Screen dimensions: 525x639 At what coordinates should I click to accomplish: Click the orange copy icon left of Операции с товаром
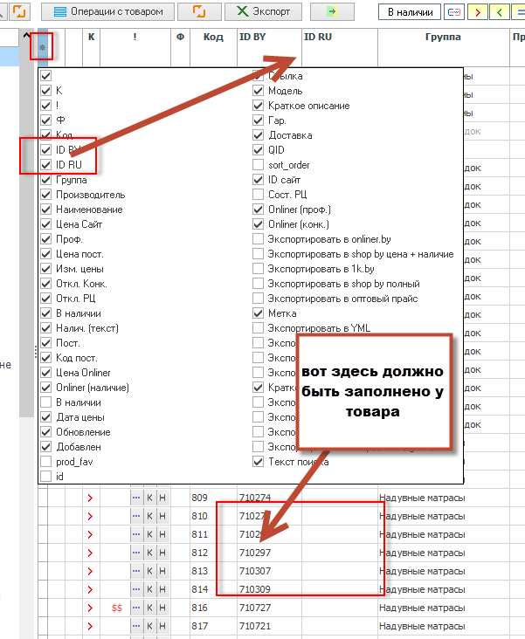[19, 11]
